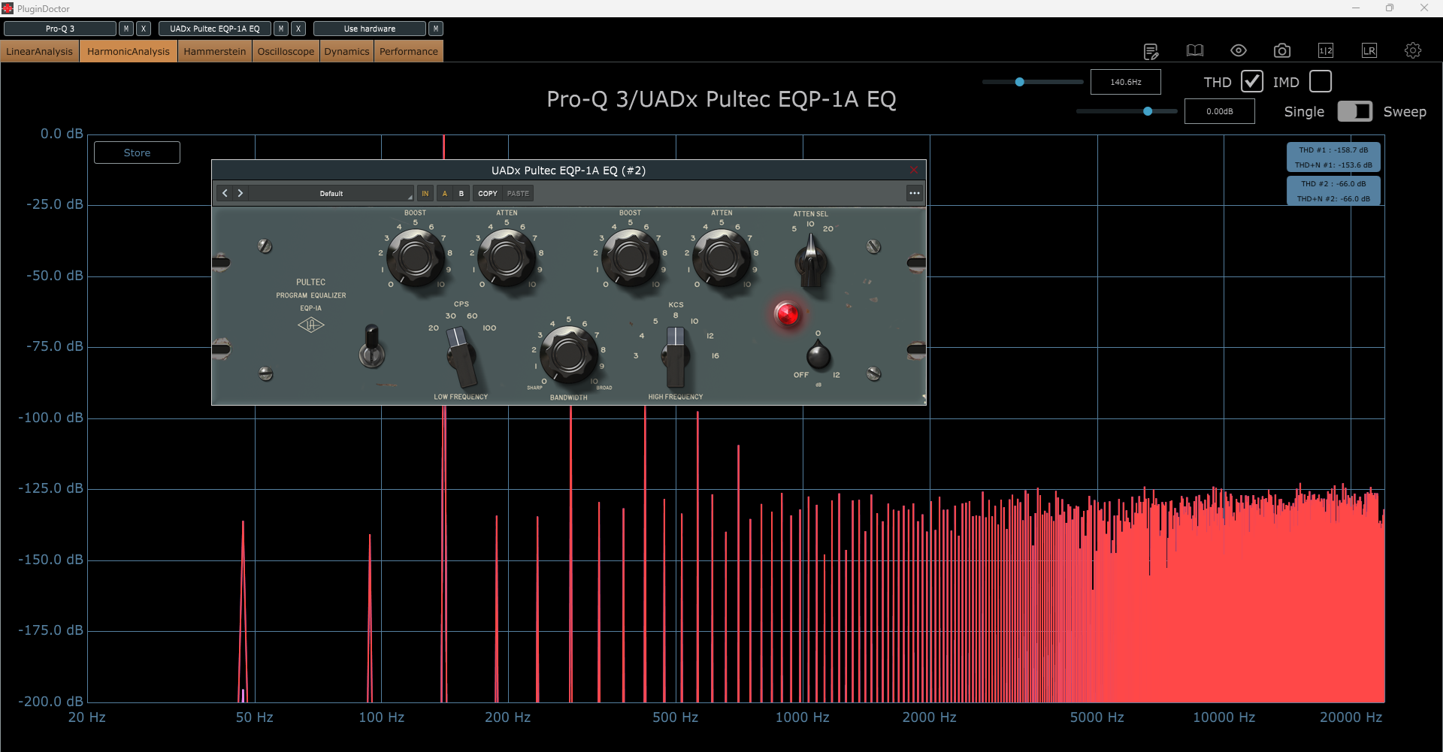The image size is (1443, 752).
Task: Open settings gear icon
Action: point(1413,50)
